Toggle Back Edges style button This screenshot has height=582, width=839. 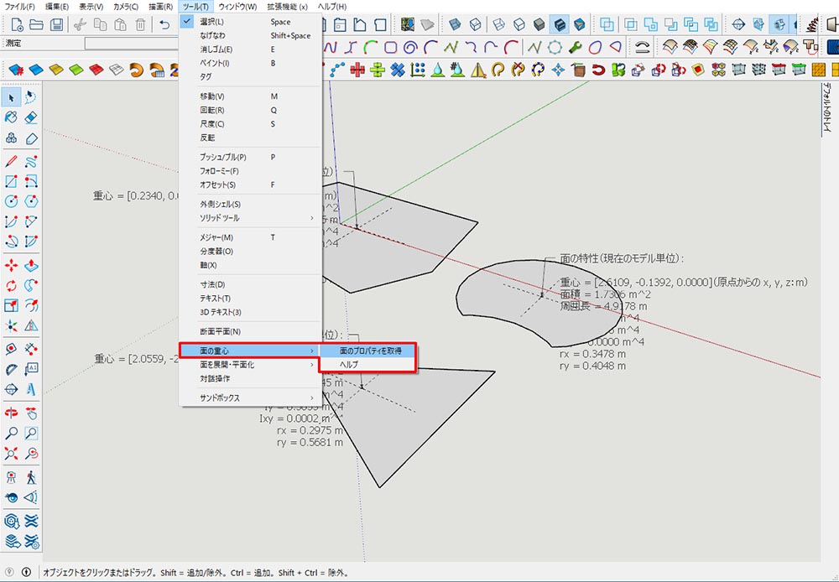[475, 24]
